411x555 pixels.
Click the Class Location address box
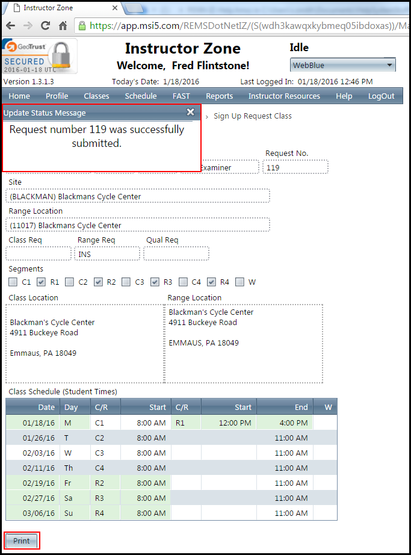point(85,343)
